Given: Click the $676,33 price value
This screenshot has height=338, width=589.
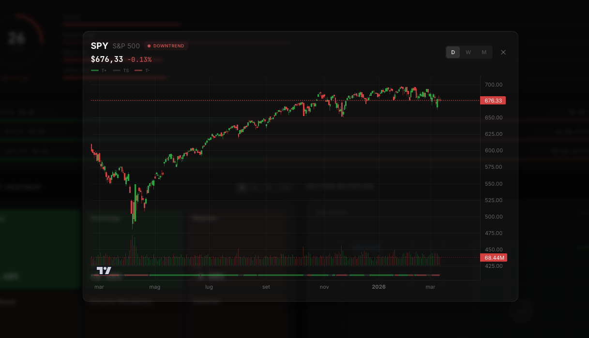Looking at the screenshot, I should point(107,59).
